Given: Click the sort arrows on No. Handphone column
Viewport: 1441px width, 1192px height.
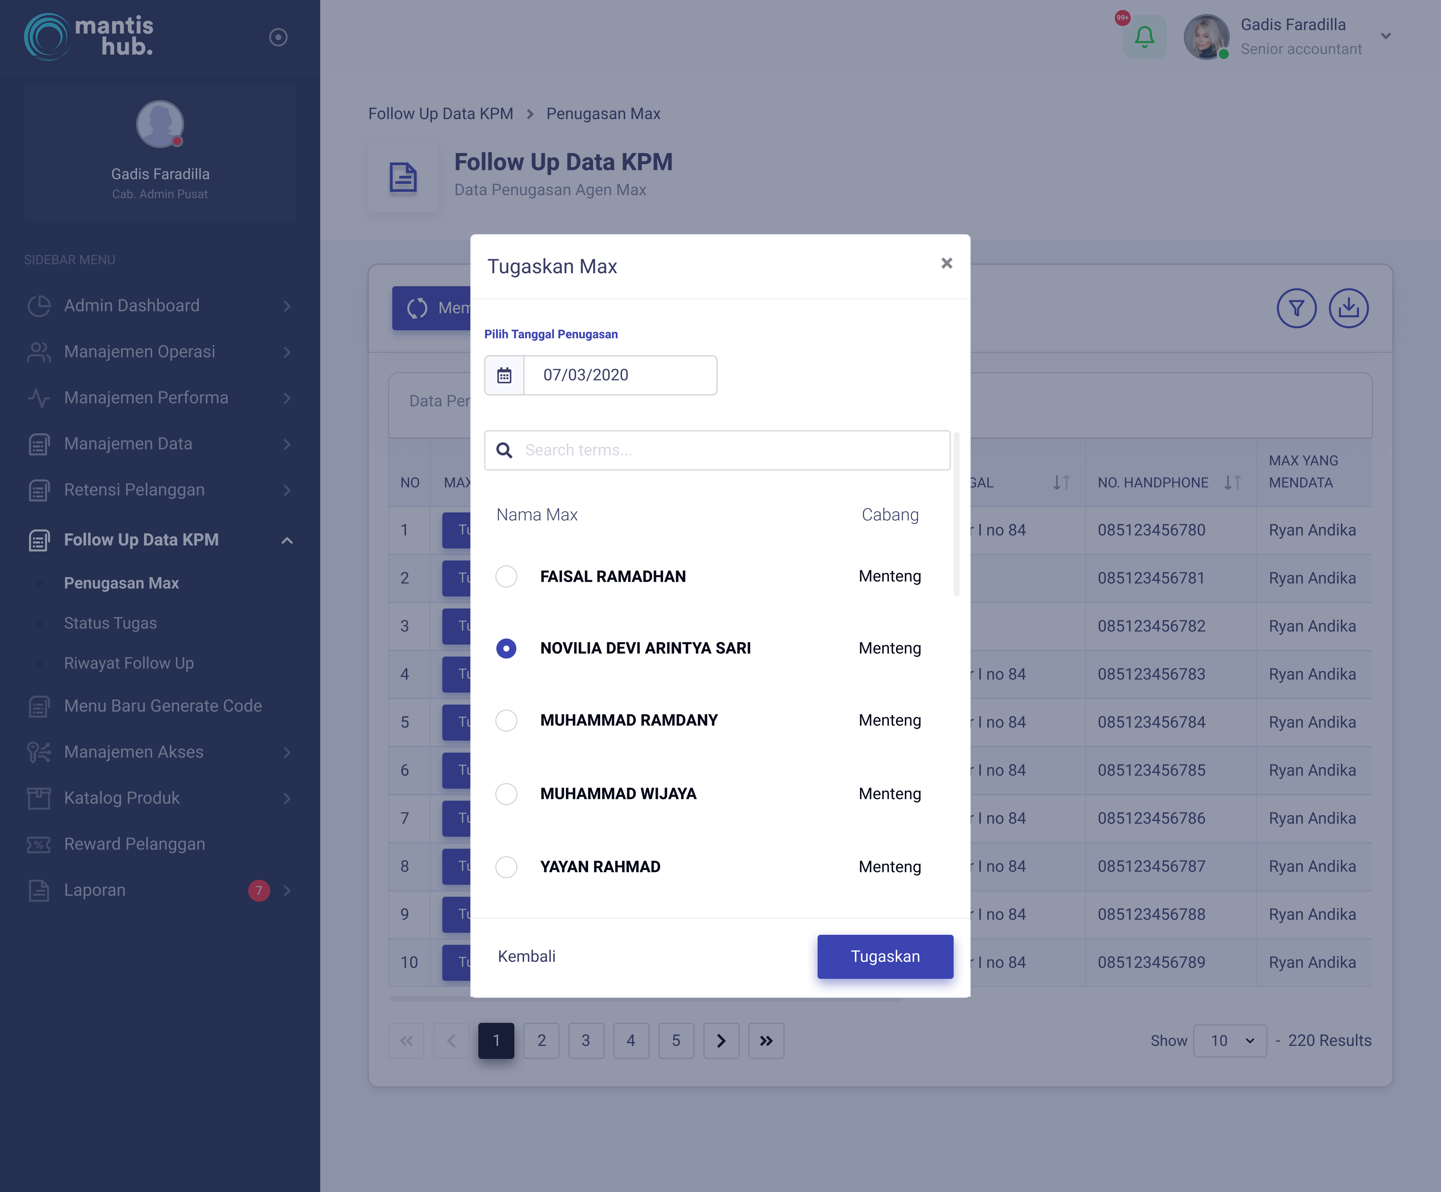Looking at the screenshot, I should 1232,482.
